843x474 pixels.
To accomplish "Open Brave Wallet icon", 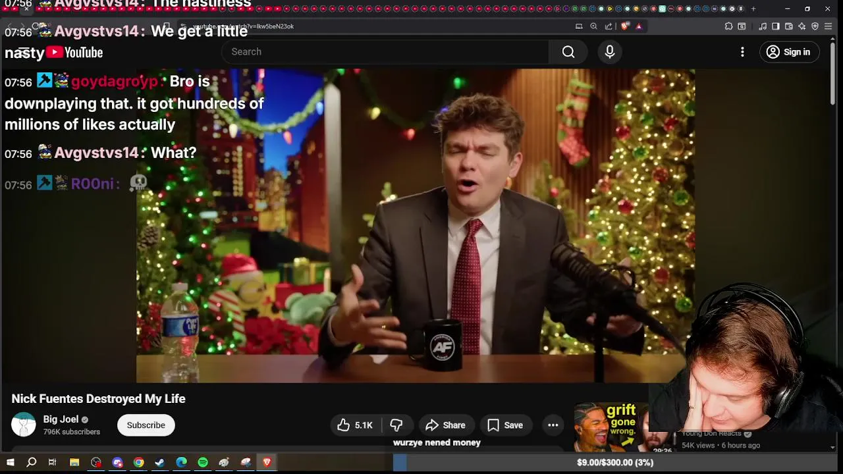I will coord(789,26).
